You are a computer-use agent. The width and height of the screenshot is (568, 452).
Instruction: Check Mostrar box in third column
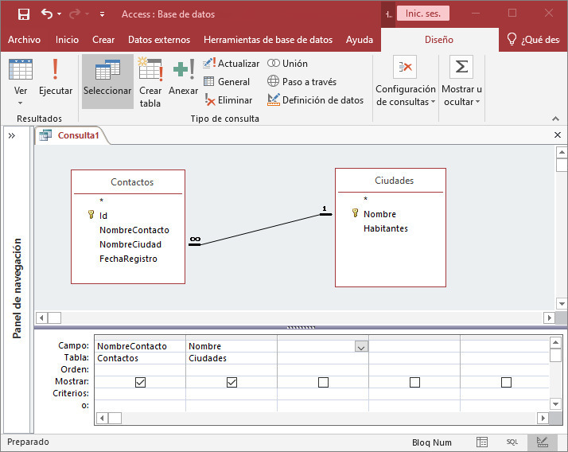pyautogui.click(x=323, y=382)
